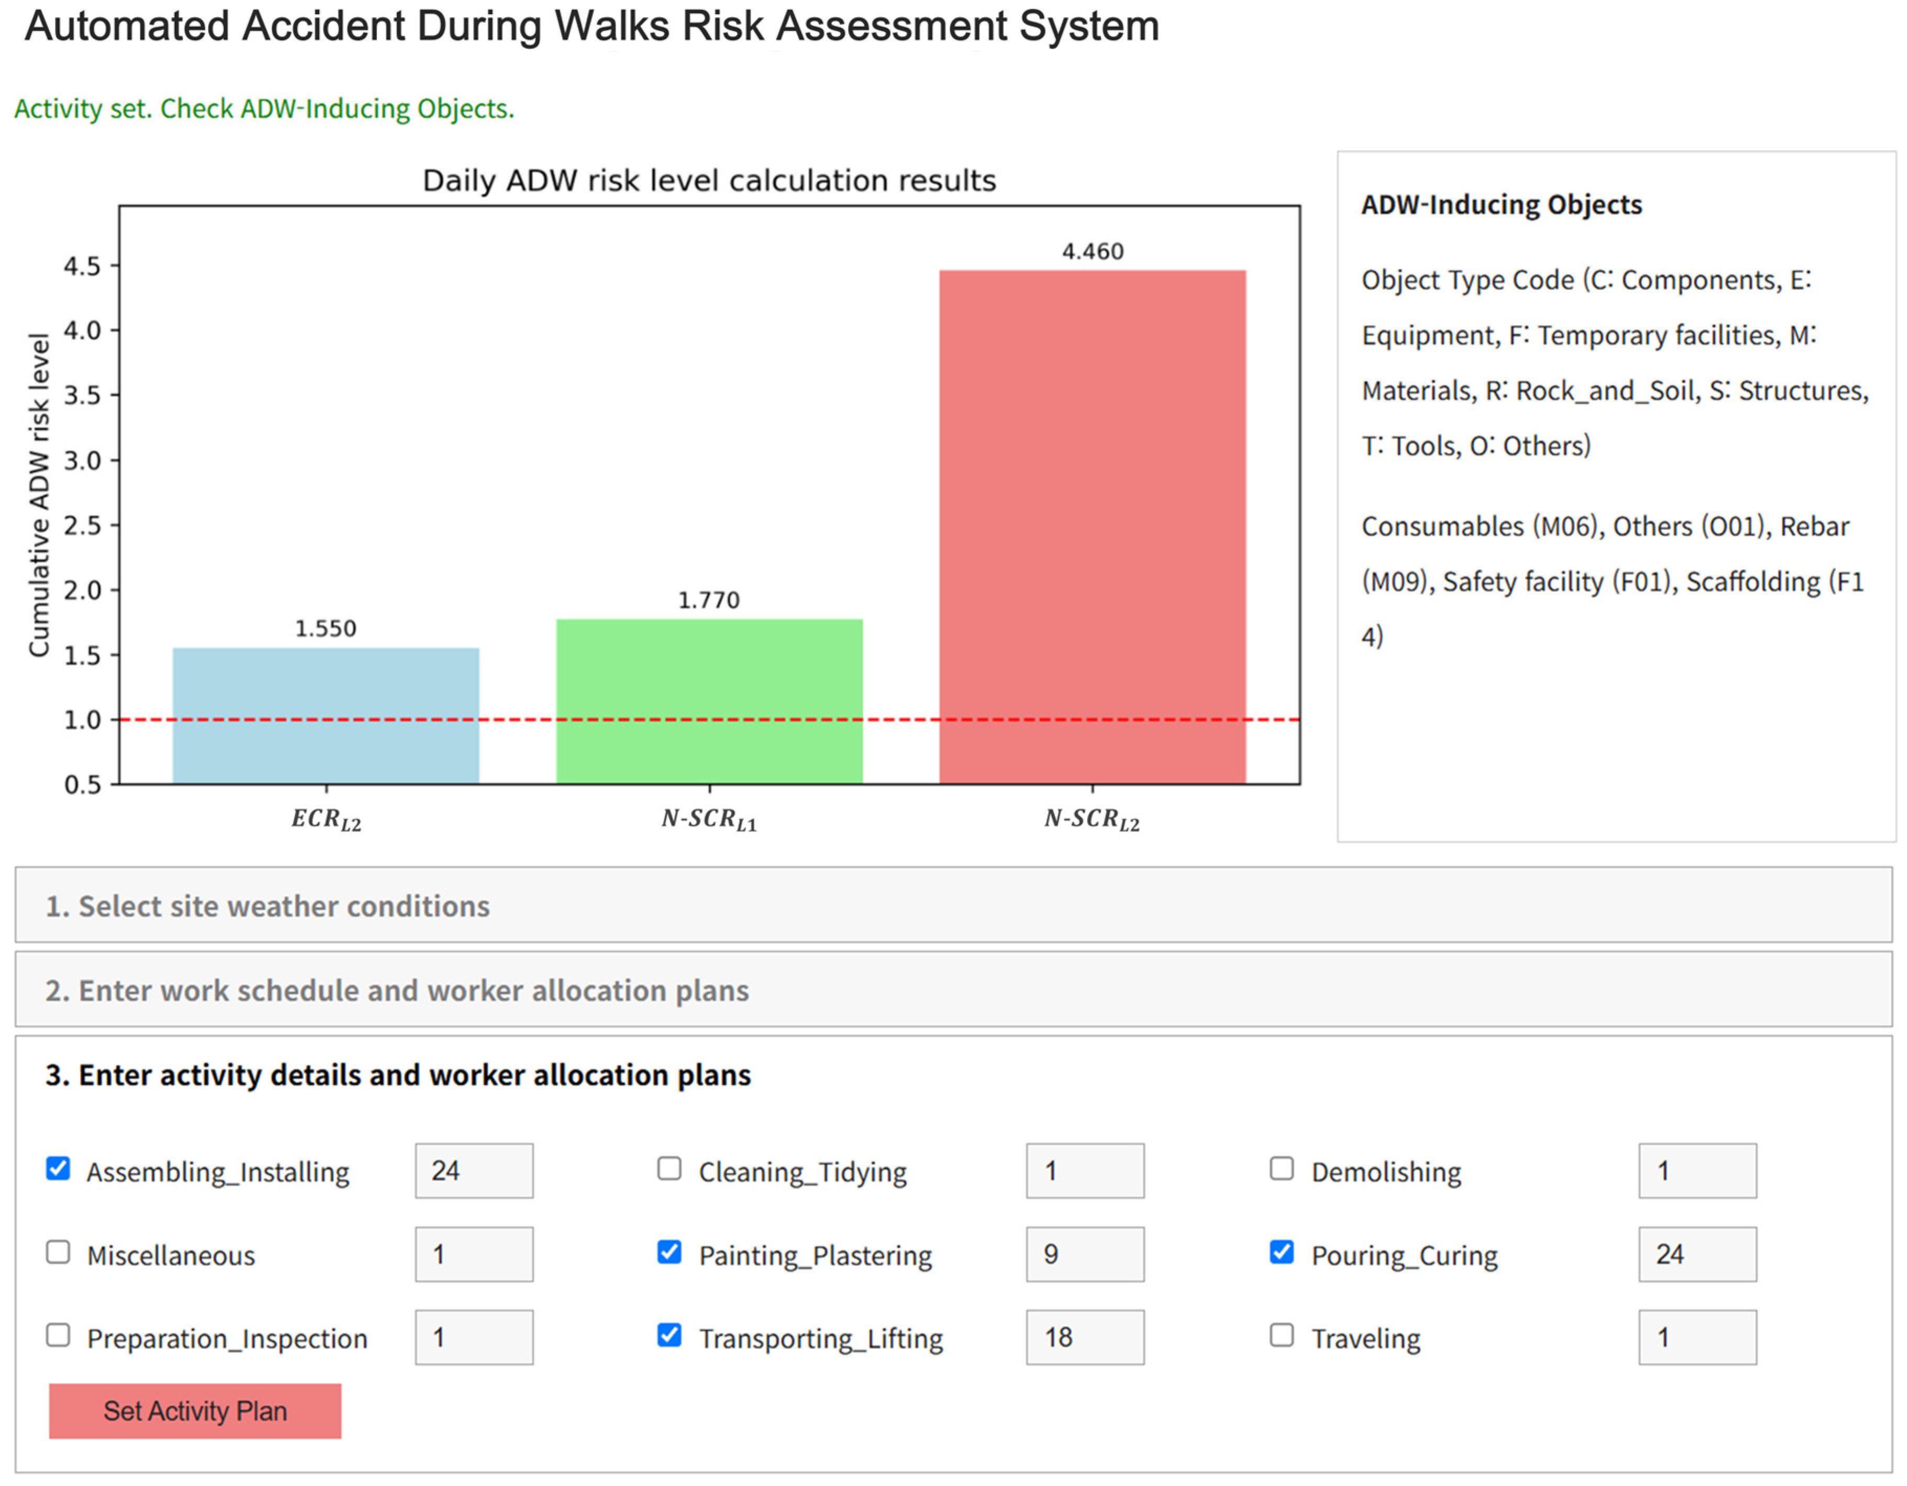Enable the Cleaning_Tidying checkbox
1907x1486 pixels.
[669, 1168]
